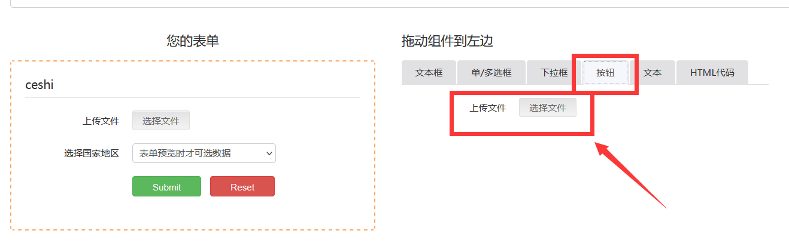789x249 pixels.
Task: Click the green Submit button
Action: point(166,186)
